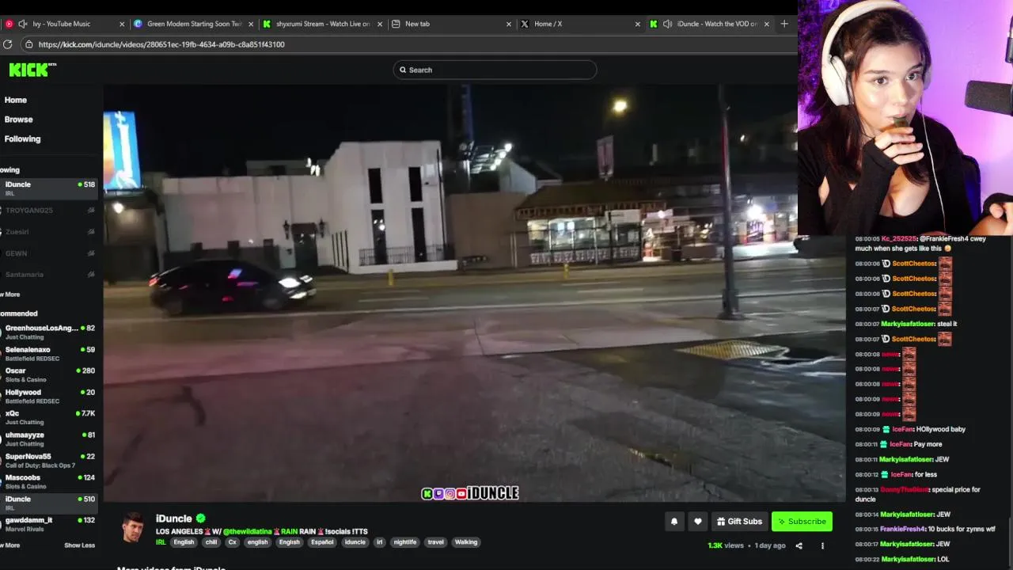1013x570 pixels.
Task: Go to Home in the sidebar
Action: (16, 100)
